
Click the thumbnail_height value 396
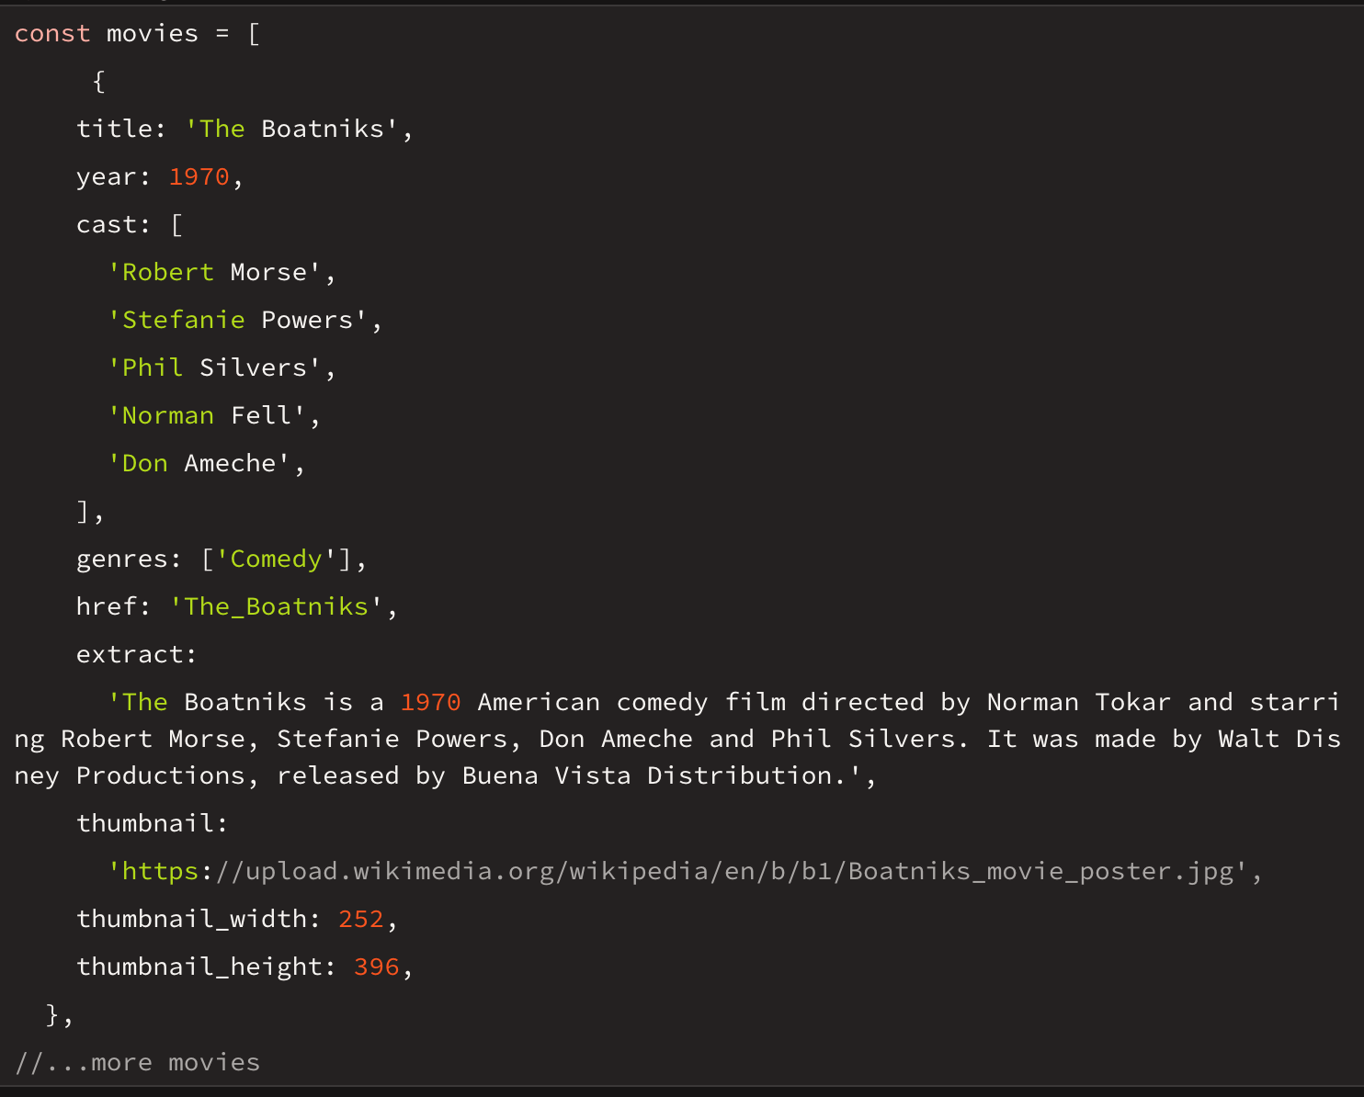click(377, 967)
